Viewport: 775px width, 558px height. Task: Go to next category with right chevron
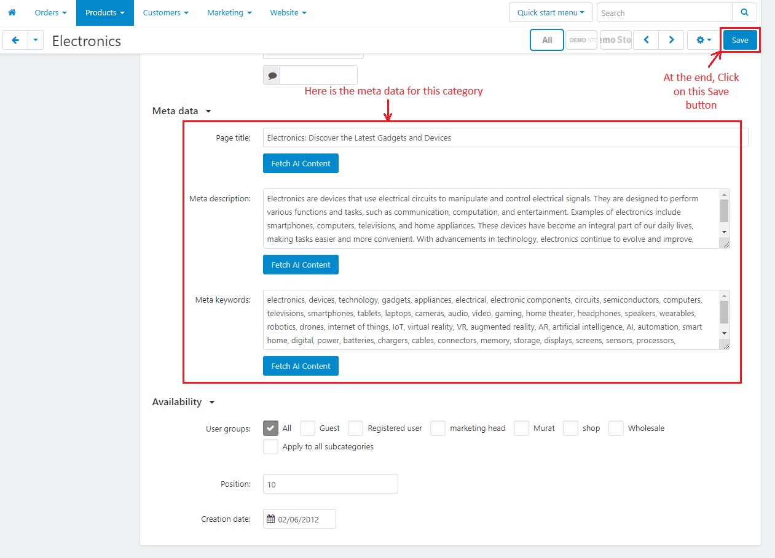[x=671, y=40]
